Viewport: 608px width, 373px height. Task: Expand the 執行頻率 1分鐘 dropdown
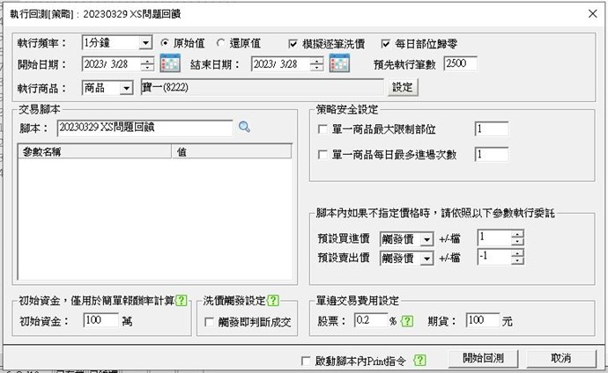[145, 42]
